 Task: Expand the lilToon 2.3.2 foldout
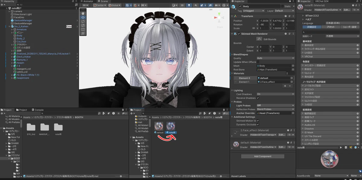coord(303,15)
